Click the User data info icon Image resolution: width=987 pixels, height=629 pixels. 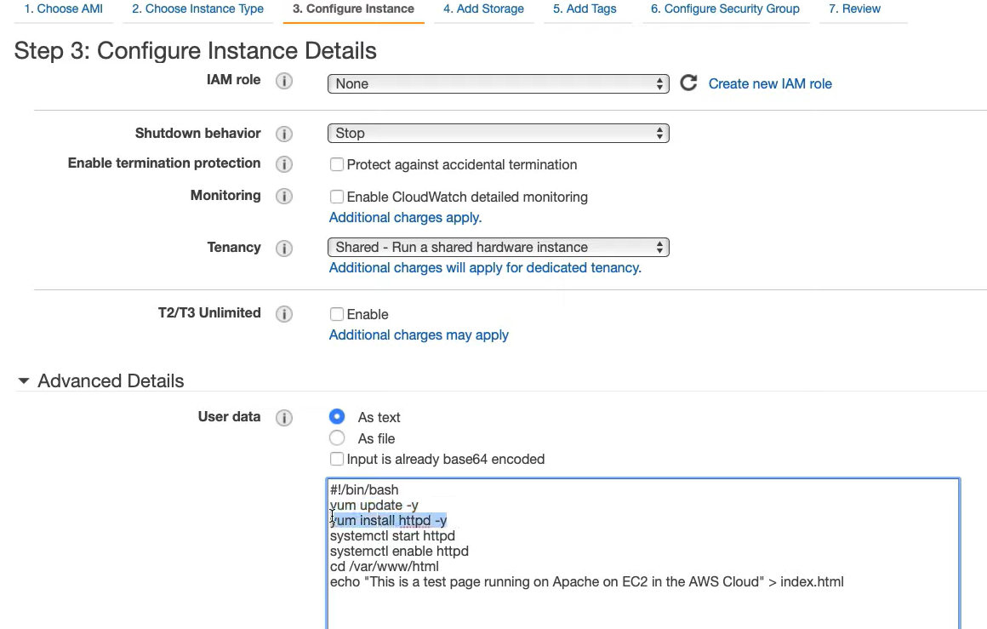(284, 418)
